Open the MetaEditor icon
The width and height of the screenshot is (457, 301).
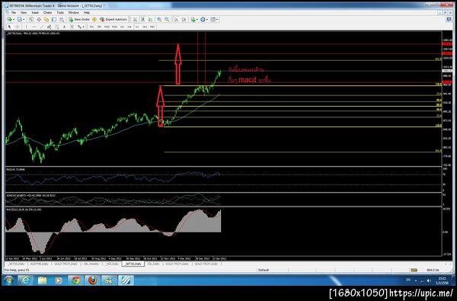[94, 20]
